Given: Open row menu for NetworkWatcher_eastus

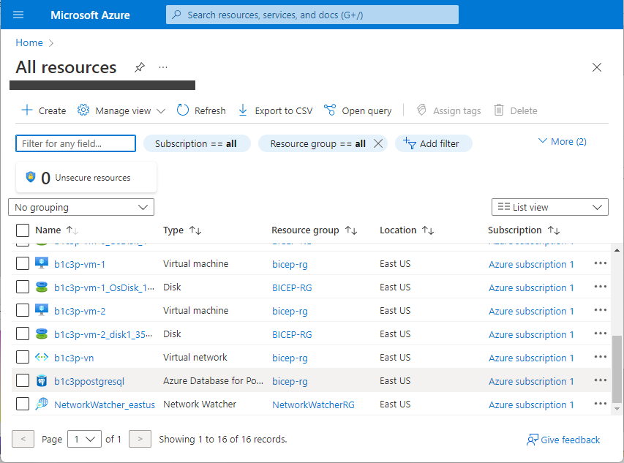Looking at the screenshot, I should [600, 404].
